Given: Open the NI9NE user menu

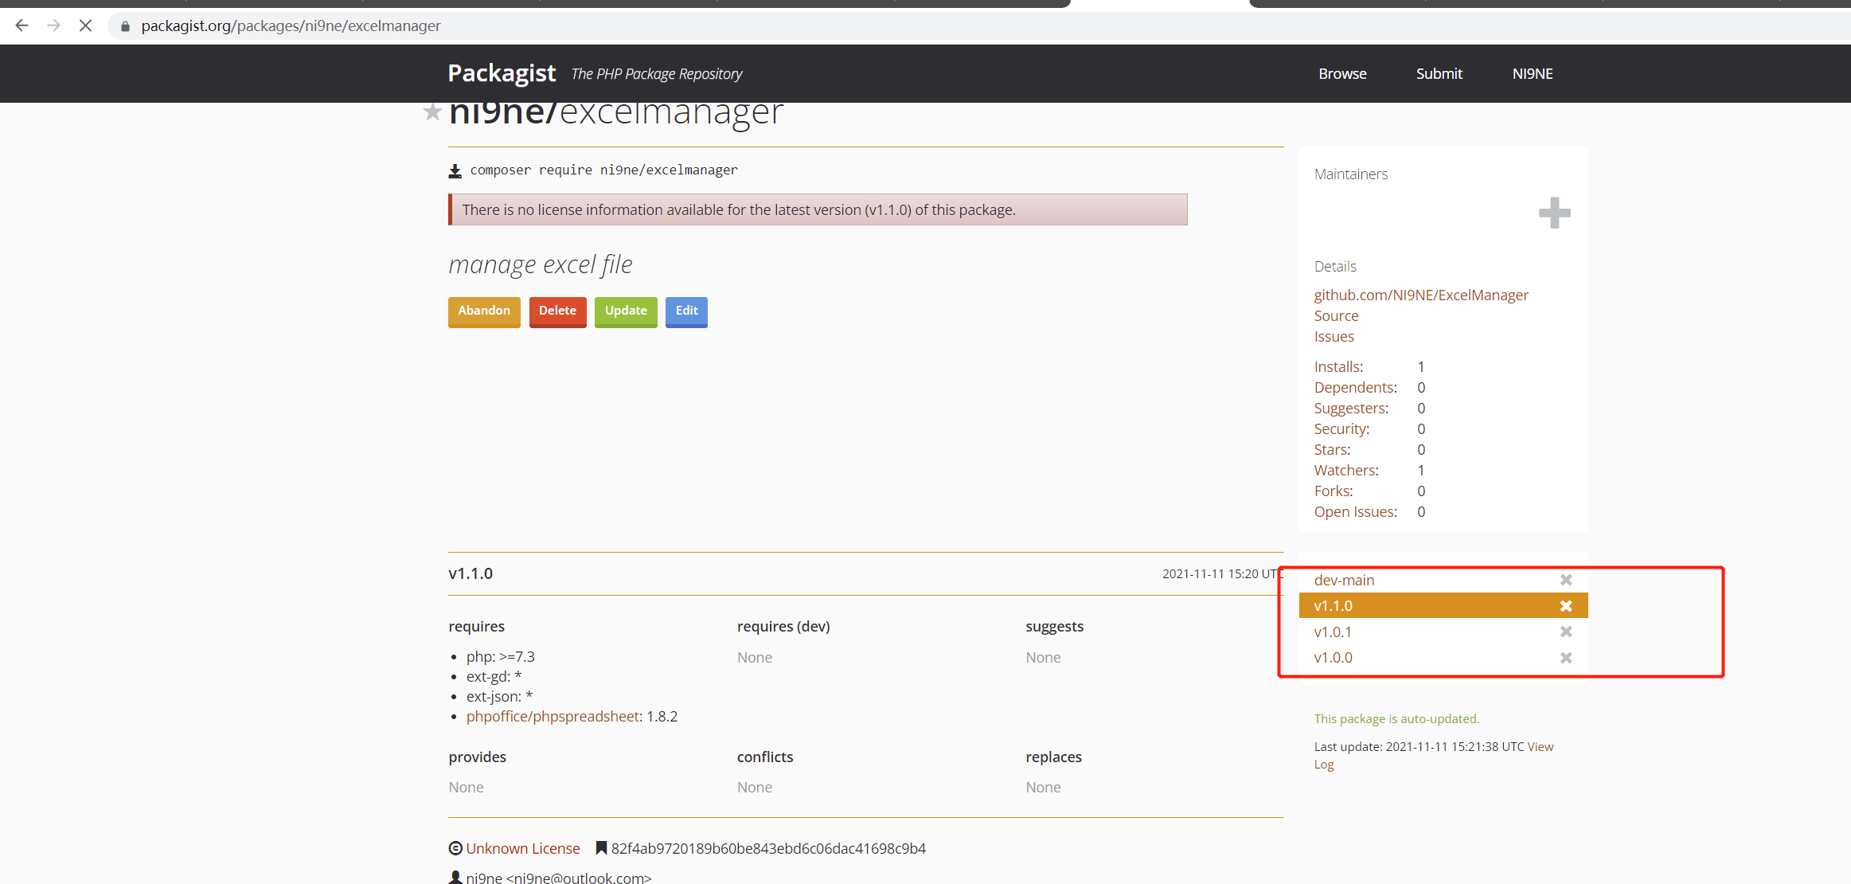Looking at the screenshot, I should tap(1532, 73).
